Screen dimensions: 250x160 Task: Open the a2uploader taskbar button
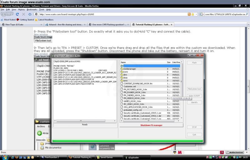(x=137, y=158)
